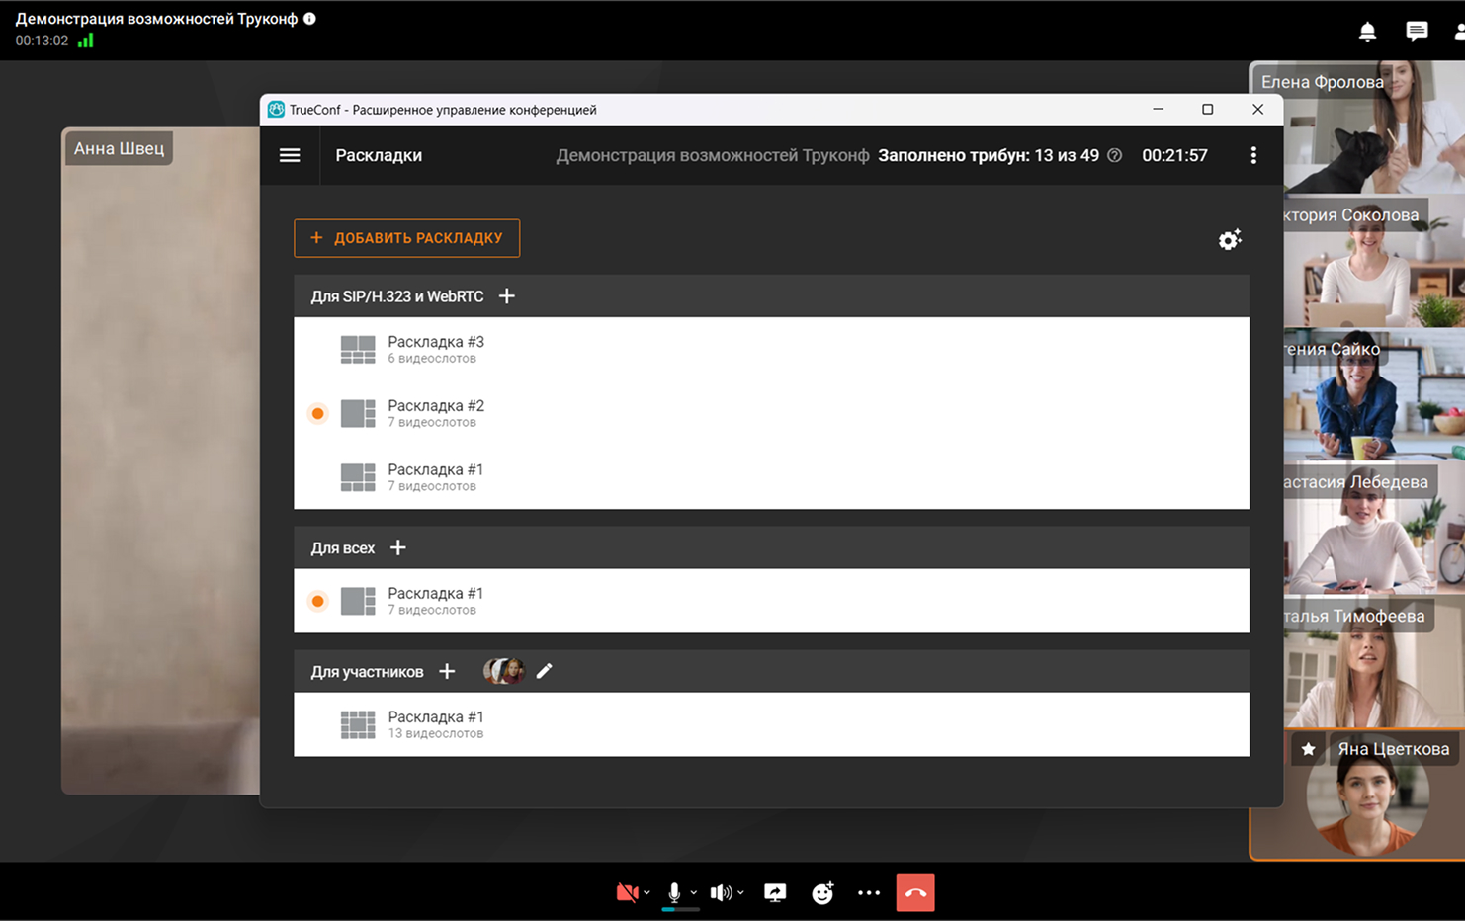Click the help icon beside tribune count

coord(1115,155)
